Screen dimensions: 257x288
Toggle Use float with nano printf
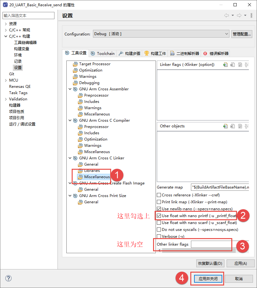(159, 216)
